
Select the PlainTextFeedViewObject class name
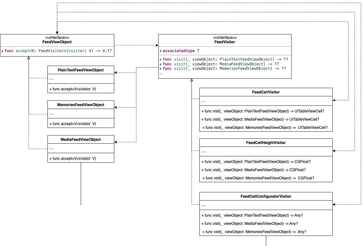(81, 70)
